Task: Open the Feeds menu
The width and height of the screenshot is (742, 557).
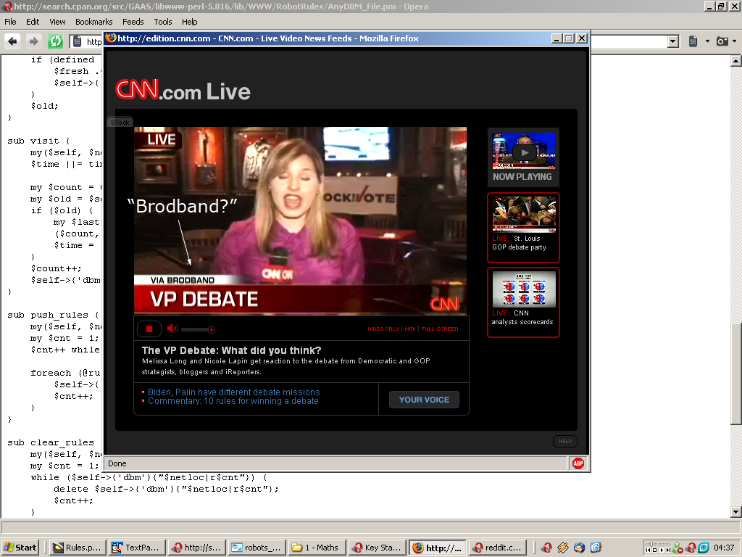Action: (133, 22)
